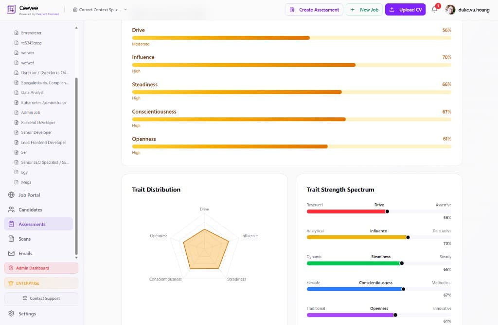Open the notification bell
The image size is (498, 325).
coord(434,10)
